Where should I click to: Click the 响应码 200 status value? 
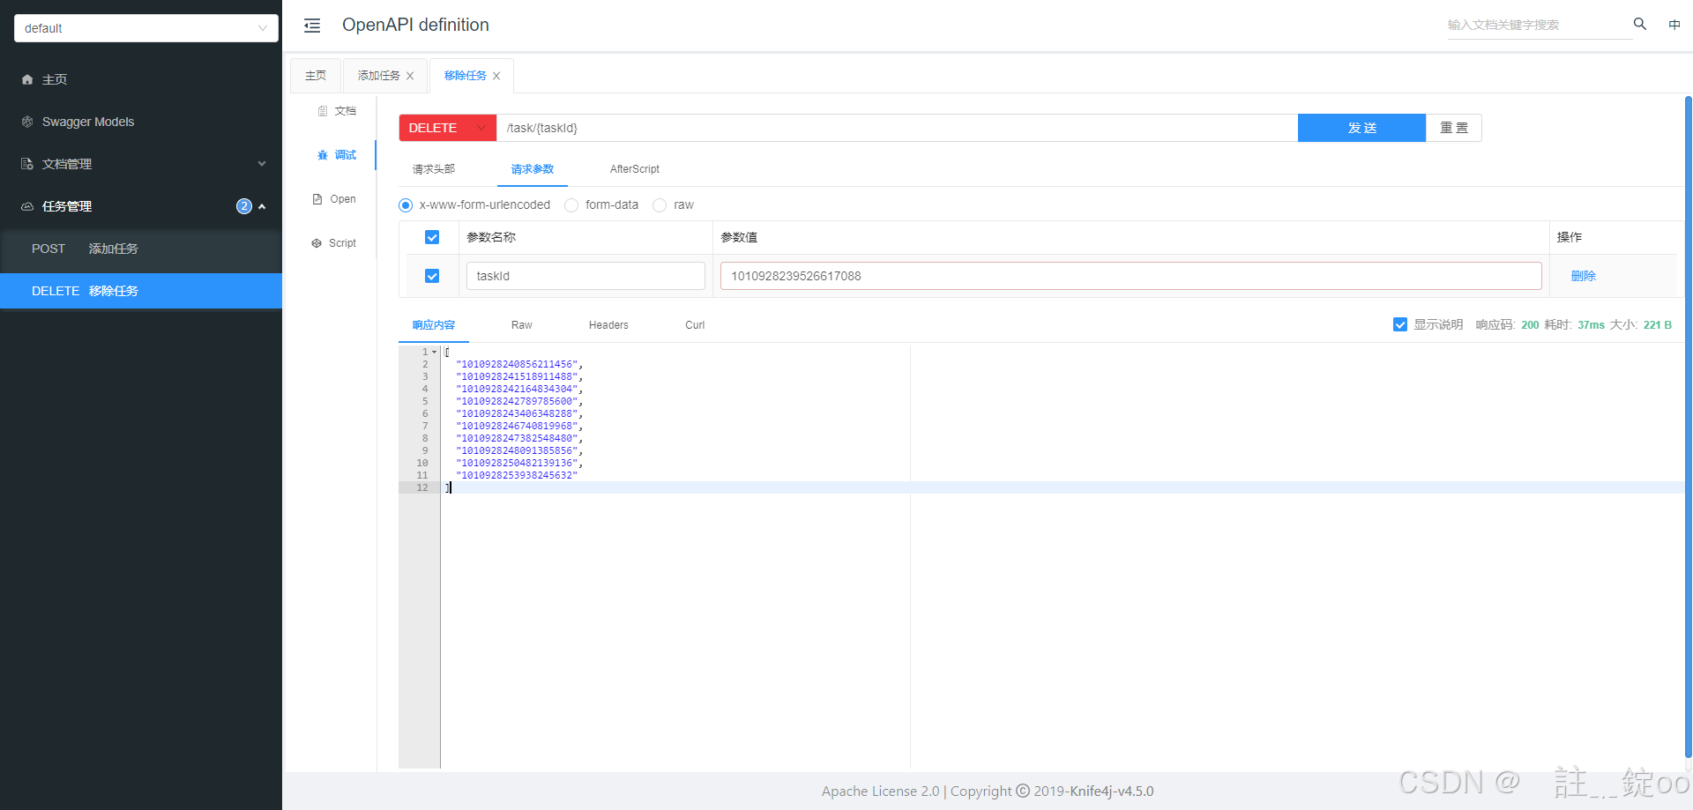[x=1530, y=325]
